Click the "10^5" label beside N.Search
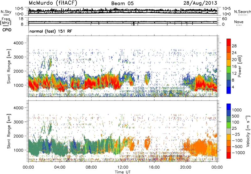 [226, 9]
